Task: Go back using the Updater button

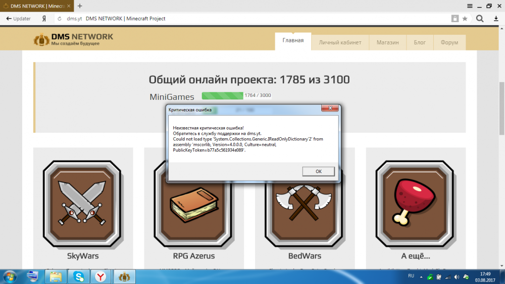Action: click(18, 19)
